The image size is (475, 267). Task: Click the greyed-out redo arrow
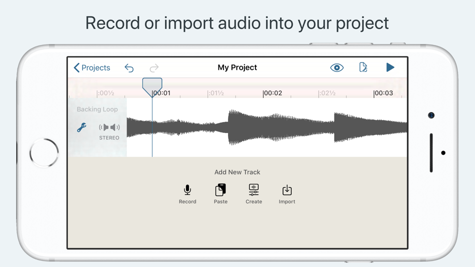[x=154, y=68]
